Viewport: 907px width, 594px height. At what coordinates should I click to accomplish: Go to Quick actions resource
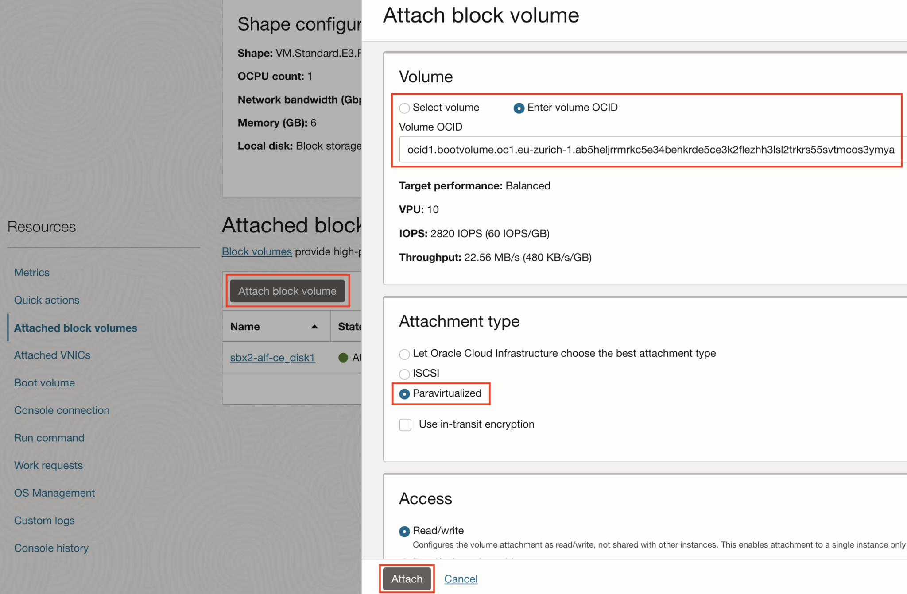tap(47, 300)
